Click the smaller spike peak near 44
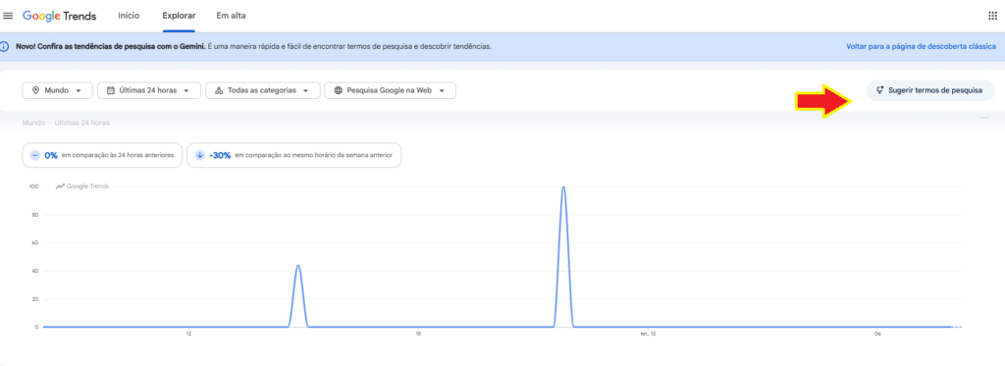The width and height of the screenshot is (1005, 366). tap(298, 265)
